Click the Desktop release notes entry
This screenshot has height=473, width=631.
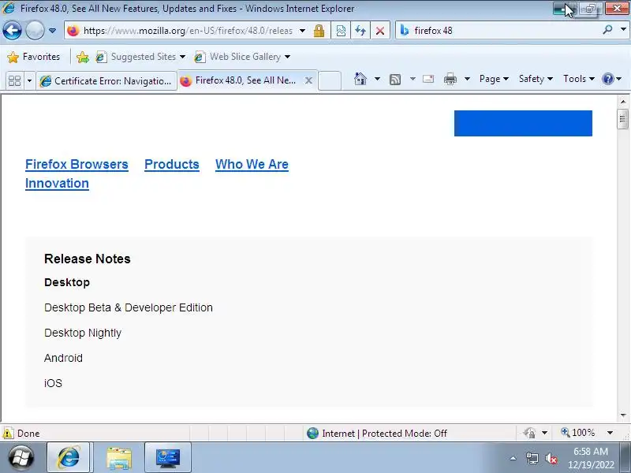tap(67, 282)
